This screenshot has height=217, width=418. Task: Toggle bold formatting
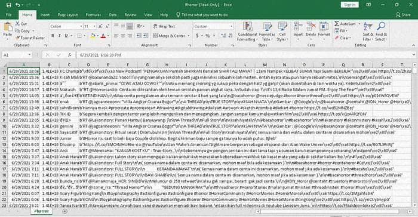tap(53, 36)
